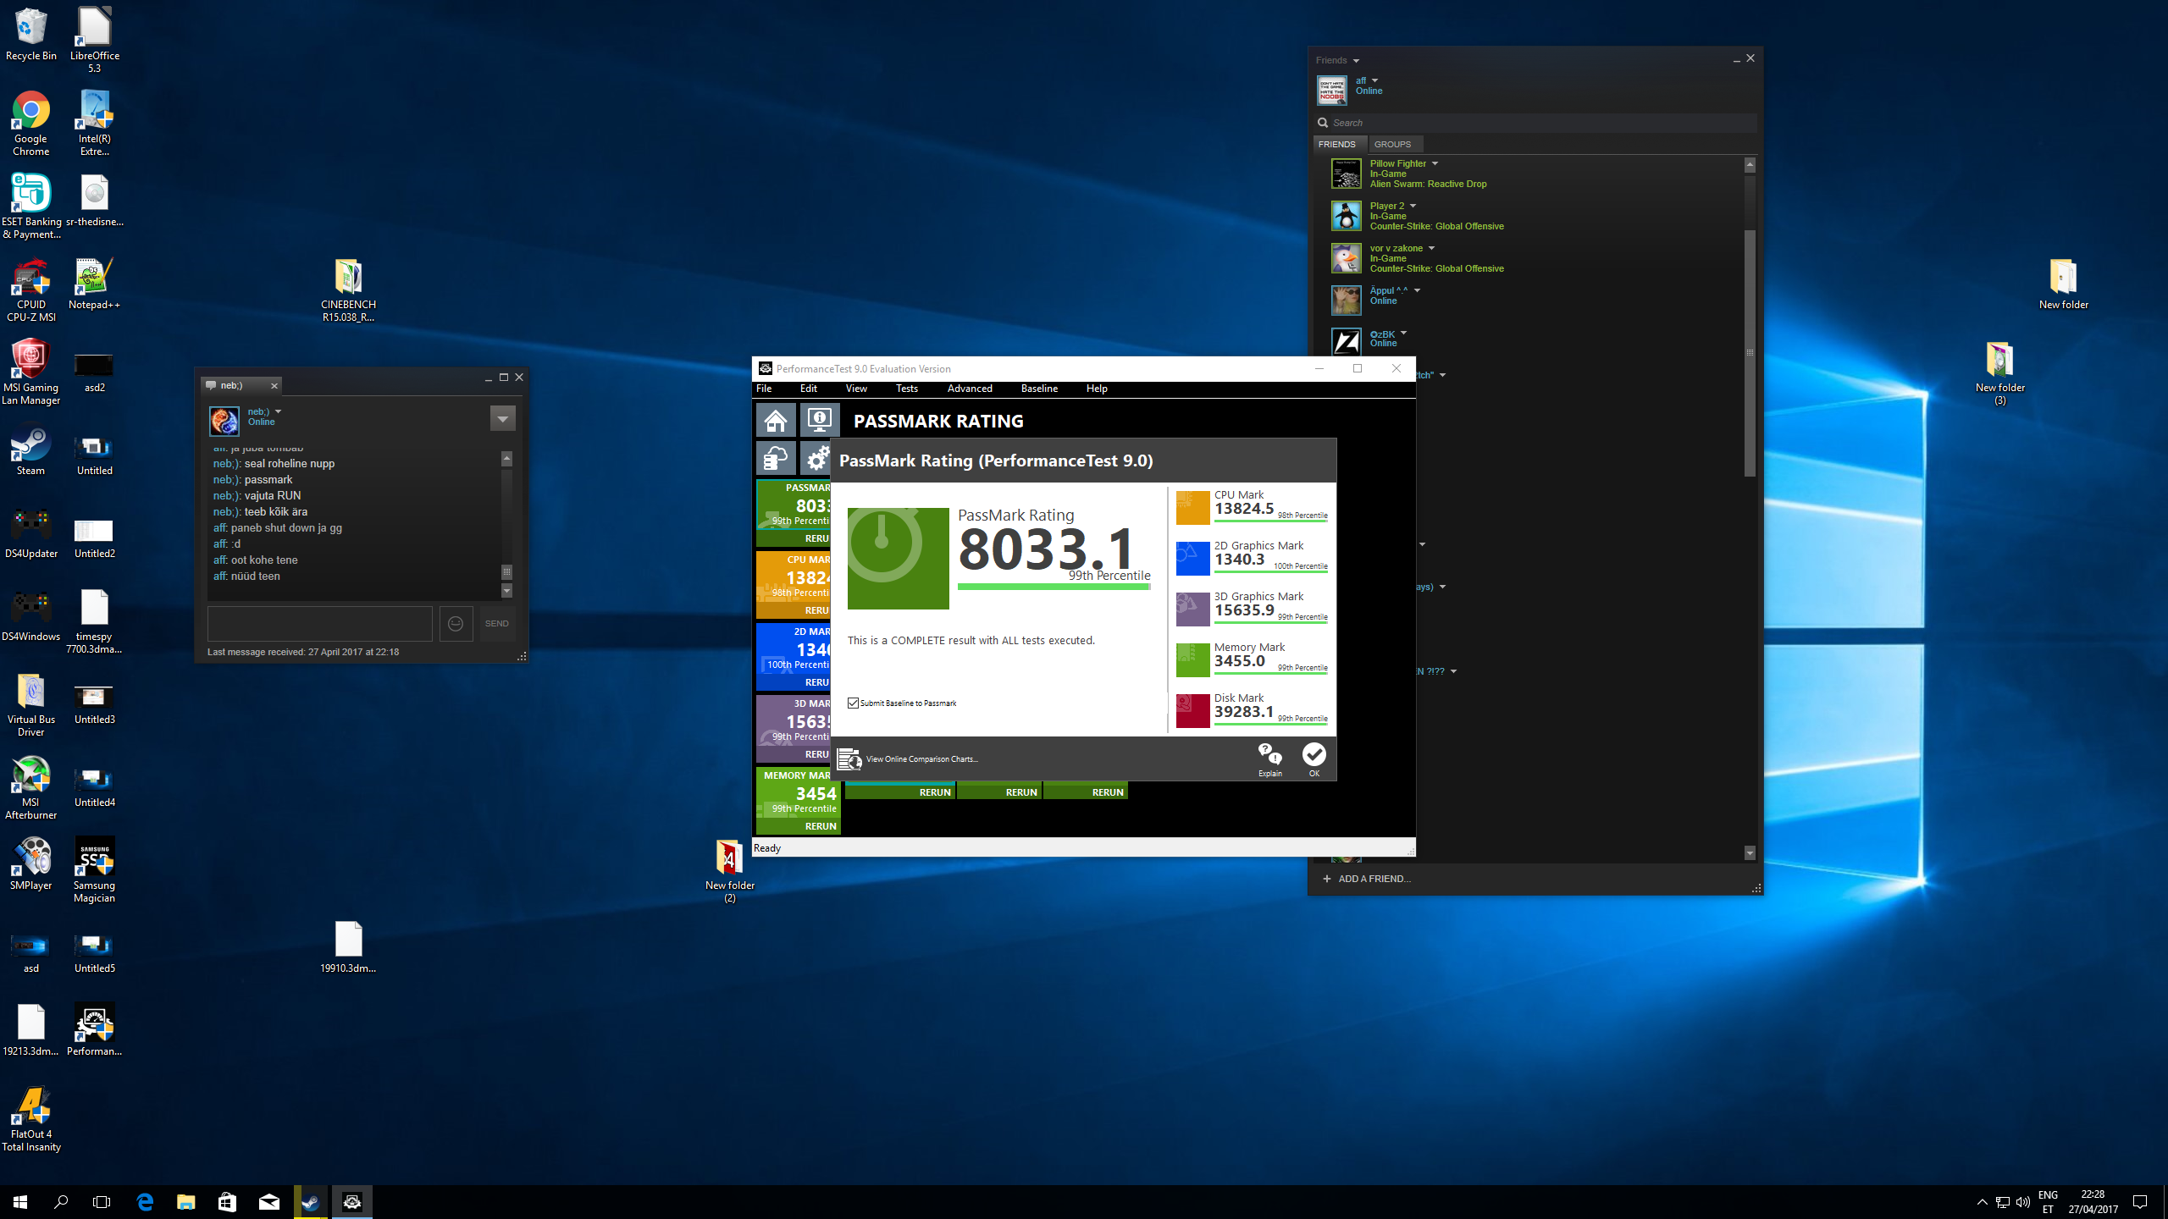This screenshot has height=1219, width=2168.
Task: Select the Steam desktop shortcut
Action: click(x=31, y=450)
